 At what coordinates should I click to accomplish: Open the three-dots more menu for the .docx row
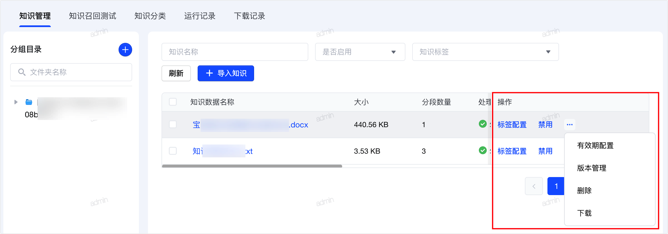pyautogui.click(x=569, y=124)
